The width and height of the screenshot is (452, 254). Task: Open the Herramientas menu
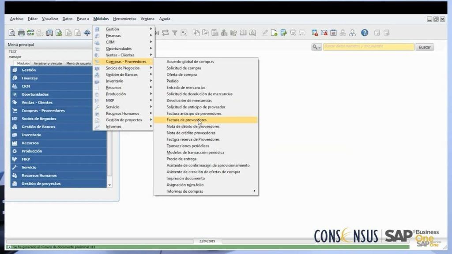(124, 19)
